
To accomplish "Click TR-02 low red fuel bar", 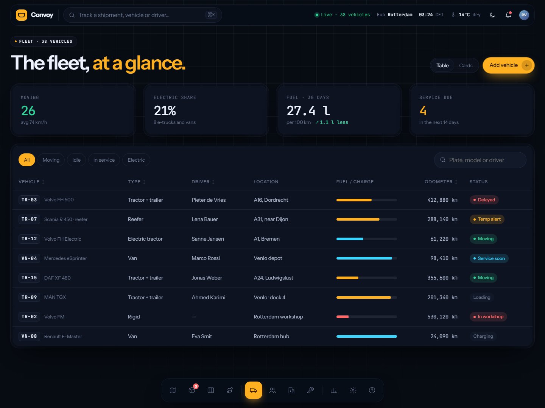I will coord(367,317).
